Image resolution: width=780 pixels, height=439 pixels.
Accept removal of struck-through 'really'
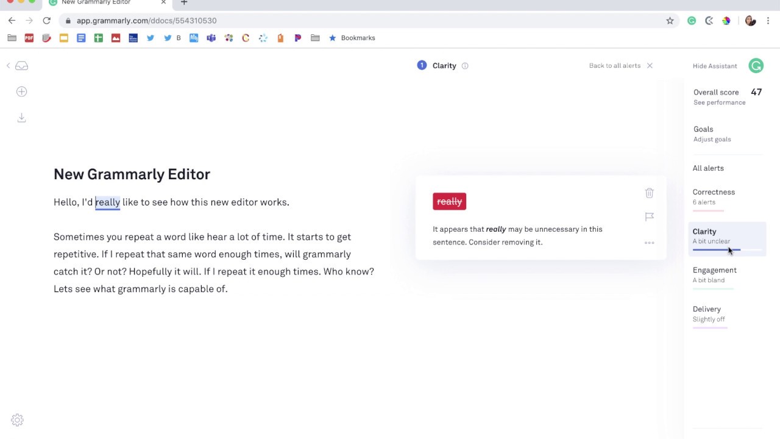pyautogui.click(x=450, y=201)
